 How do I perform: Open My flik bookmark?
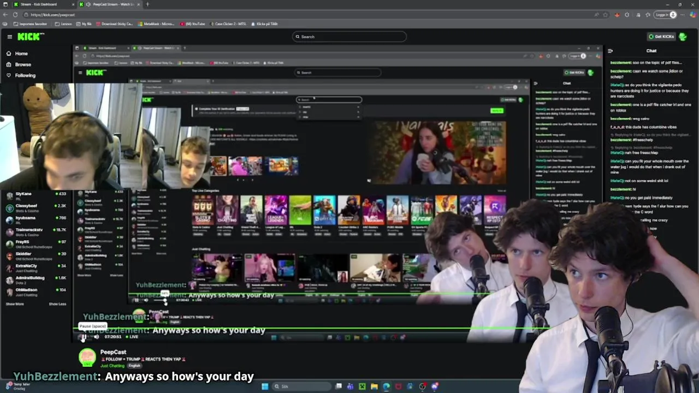(84, 24)
